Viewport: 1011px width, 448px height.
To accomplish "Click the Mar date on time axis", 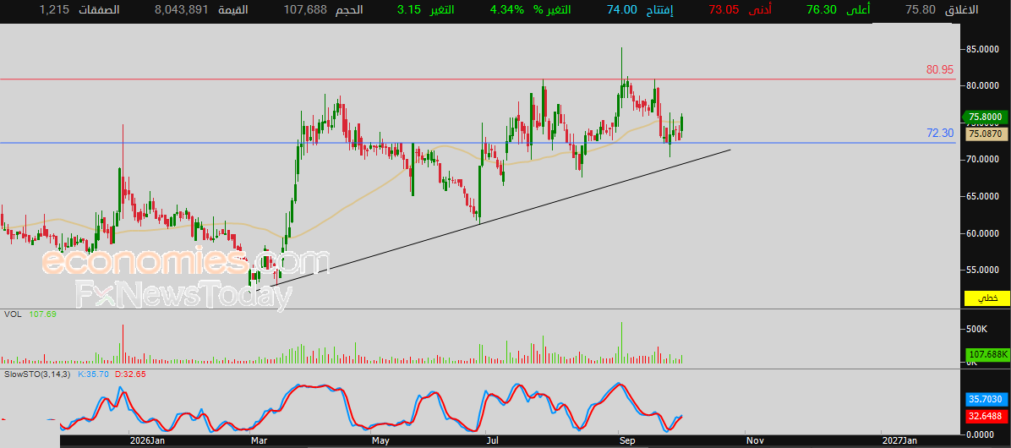I will (260, 441).
